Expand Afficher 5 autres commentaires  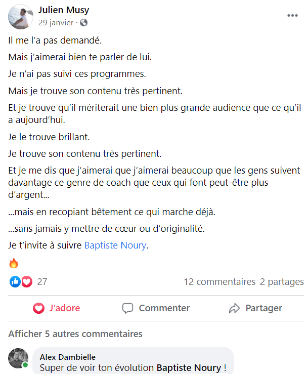click(x=75, y=334)
